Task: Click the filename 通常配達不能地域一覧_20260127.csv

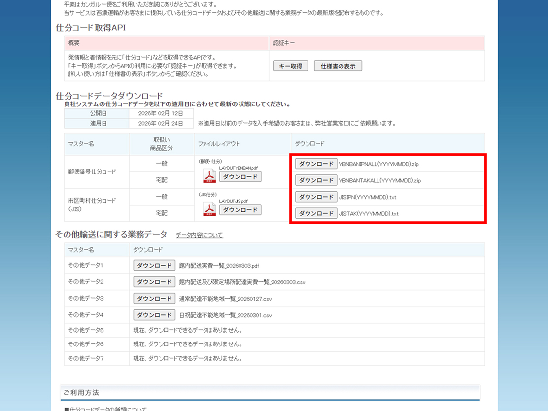Action: point(225,299)
